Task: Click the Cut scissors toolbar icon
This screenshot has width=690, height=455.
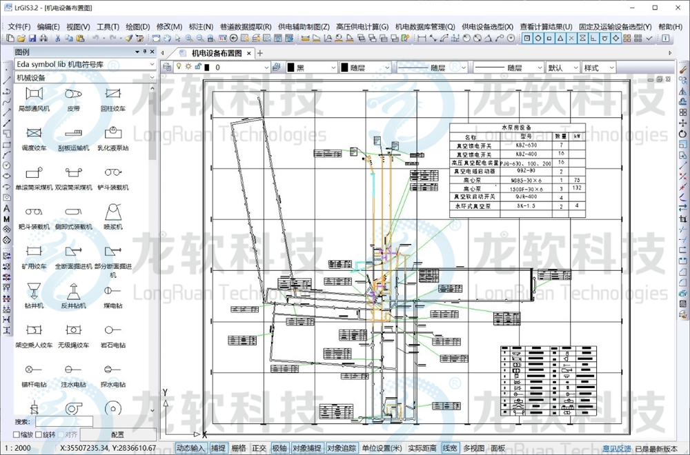Action: [x=58, y=39]
